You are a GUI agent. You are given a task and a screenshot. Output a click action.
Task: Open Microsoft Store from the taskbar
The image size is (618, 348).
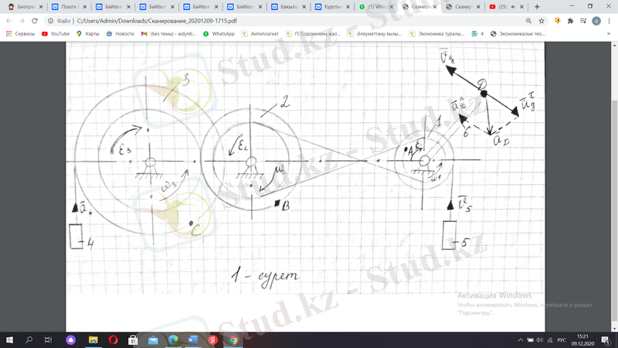click(x=133, y=339)
